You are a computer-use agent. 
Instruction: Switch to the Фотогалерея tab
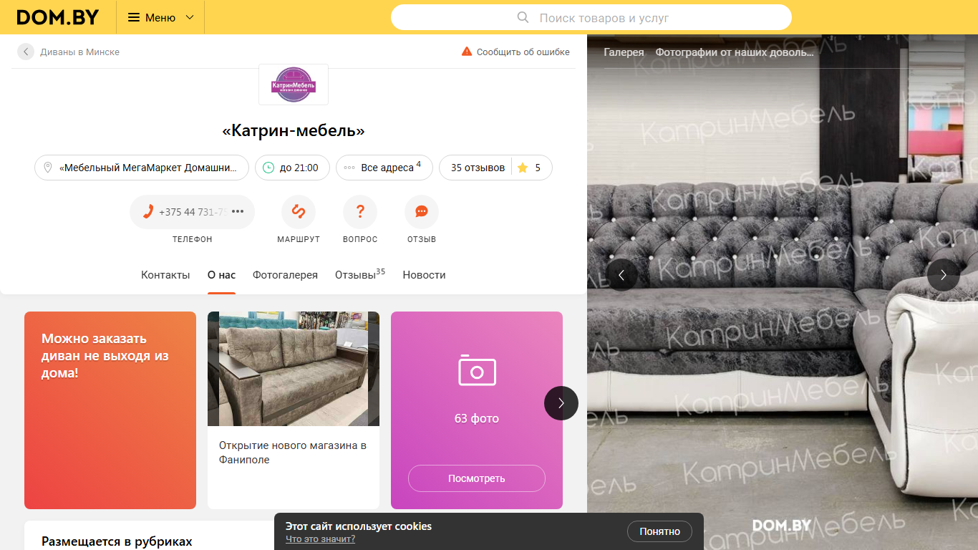pyautogui.click(x=285, y=275)
